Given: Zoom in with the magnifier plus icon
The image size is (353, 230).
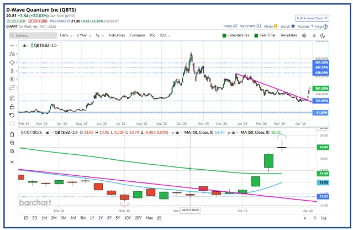Looking at the screenshot, I should pos(12,143).
